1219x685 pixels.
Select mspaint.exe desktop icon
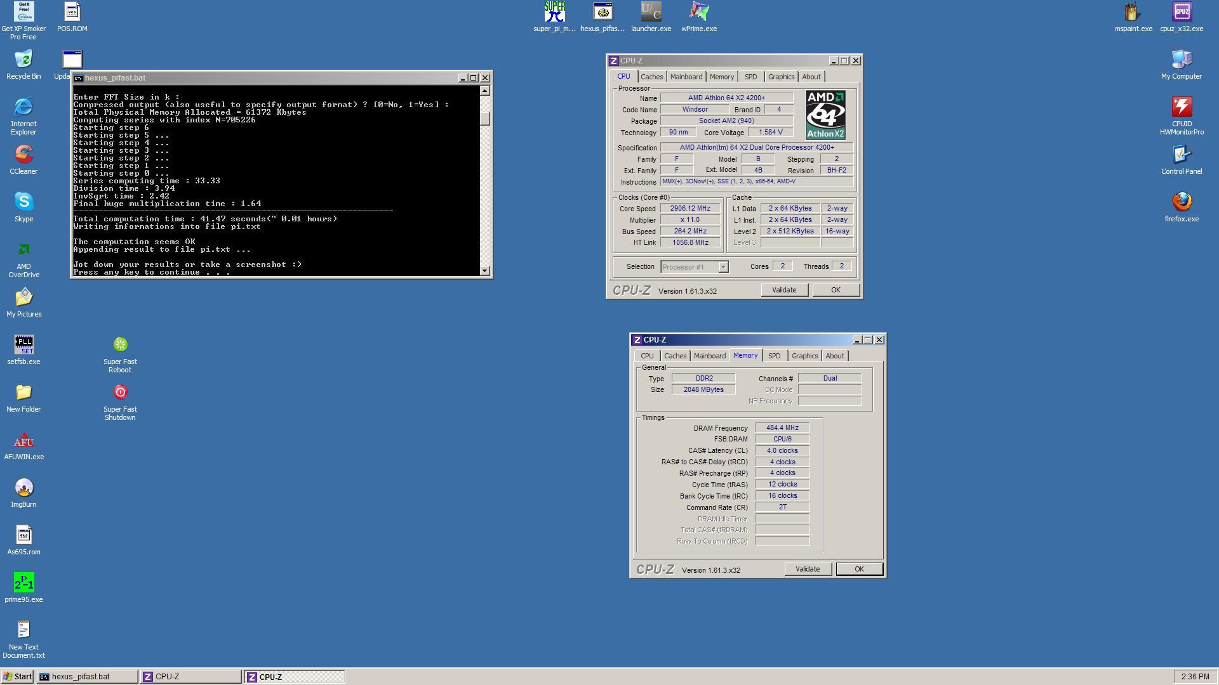click(1133, 17)
